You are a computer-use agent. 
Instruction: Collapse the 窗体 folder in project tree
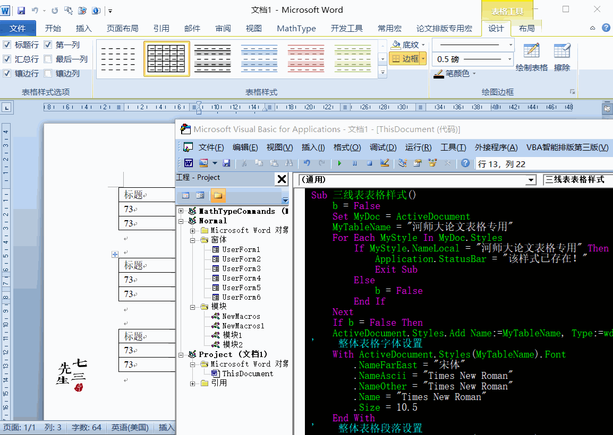click(193, 240)
